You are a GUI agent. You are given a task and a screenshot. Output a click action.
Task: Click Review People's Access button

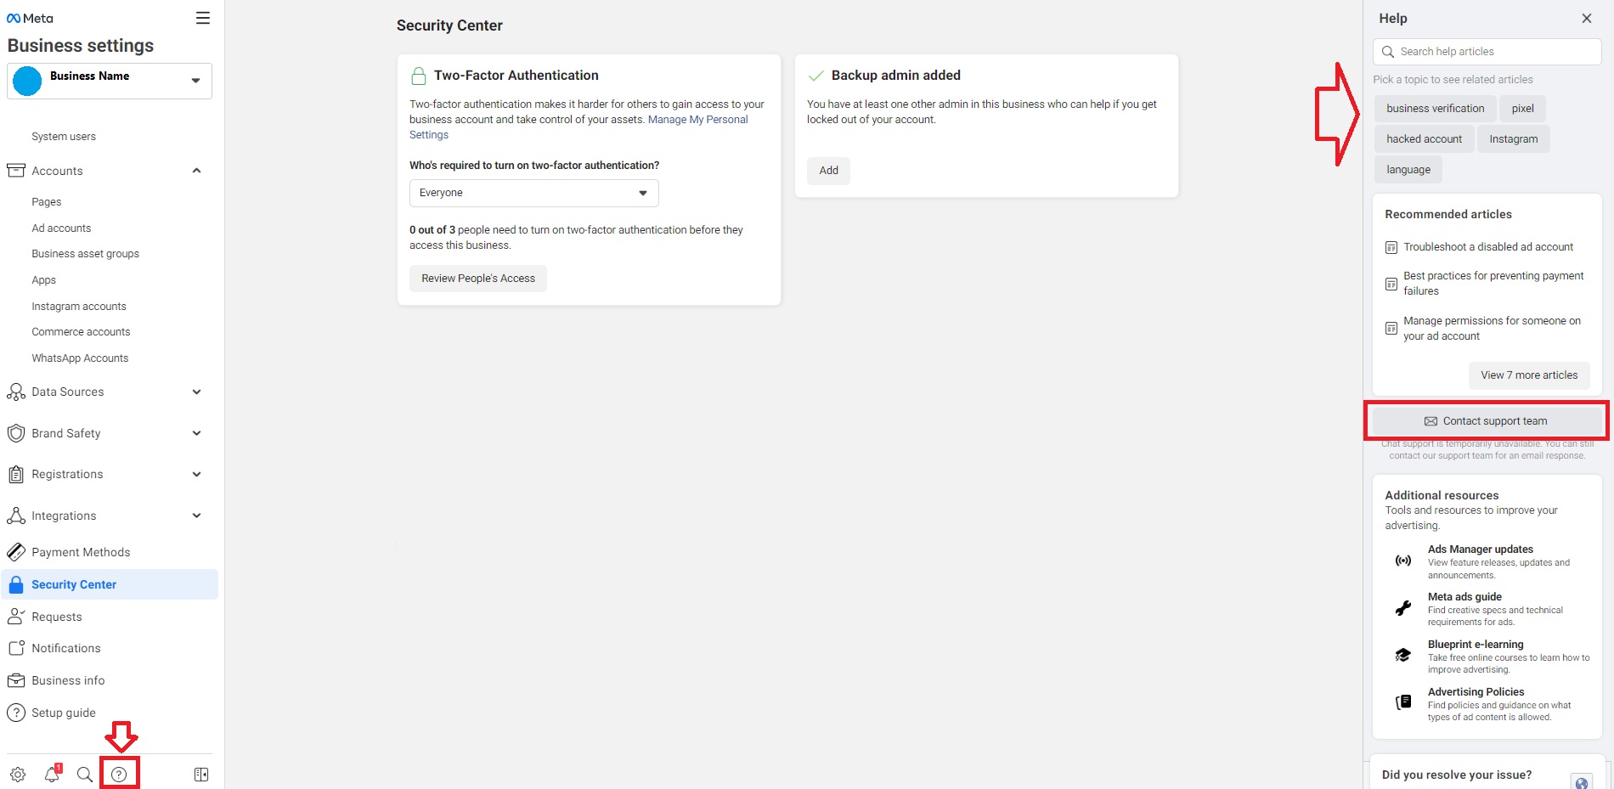[478, 279]
